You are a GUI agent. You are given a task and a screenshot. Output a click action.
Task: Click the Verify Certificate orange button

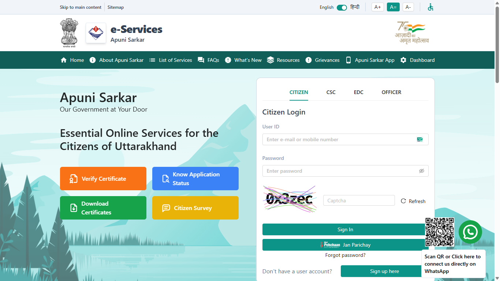[x=103, y=179]
